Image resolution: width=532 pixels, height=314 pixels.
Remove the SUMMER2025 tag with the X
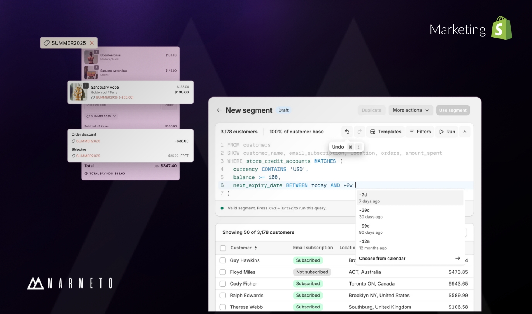pyautogui.click(x=92, y=43)
